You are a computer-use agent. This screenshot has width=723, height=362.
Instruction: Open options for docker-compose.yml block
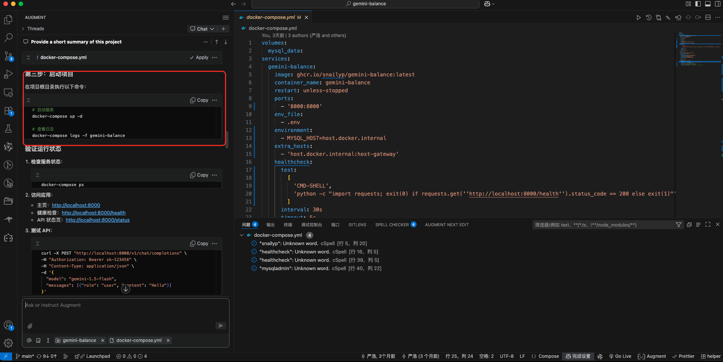point(215,57)
